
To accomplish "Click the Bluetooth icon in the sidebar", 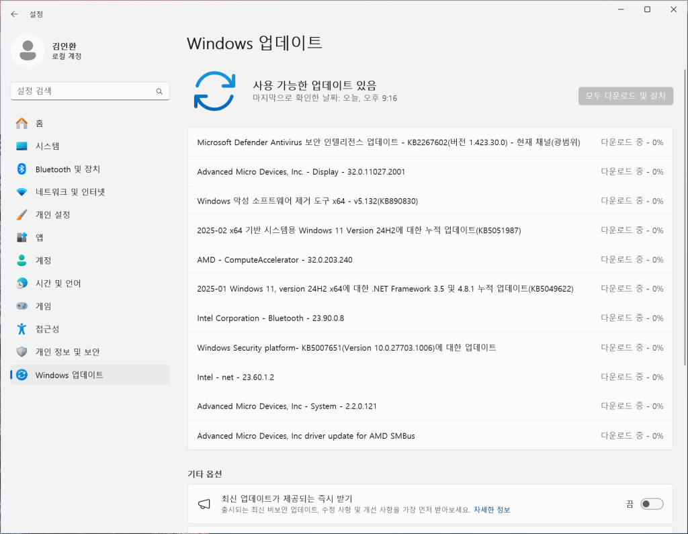I will [x=21, y=169].
